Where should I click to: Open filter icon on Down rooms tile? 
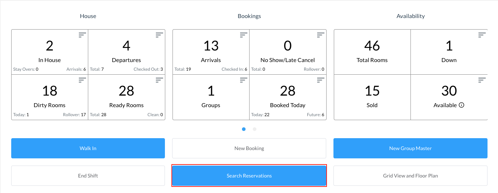tap(482, 35)
